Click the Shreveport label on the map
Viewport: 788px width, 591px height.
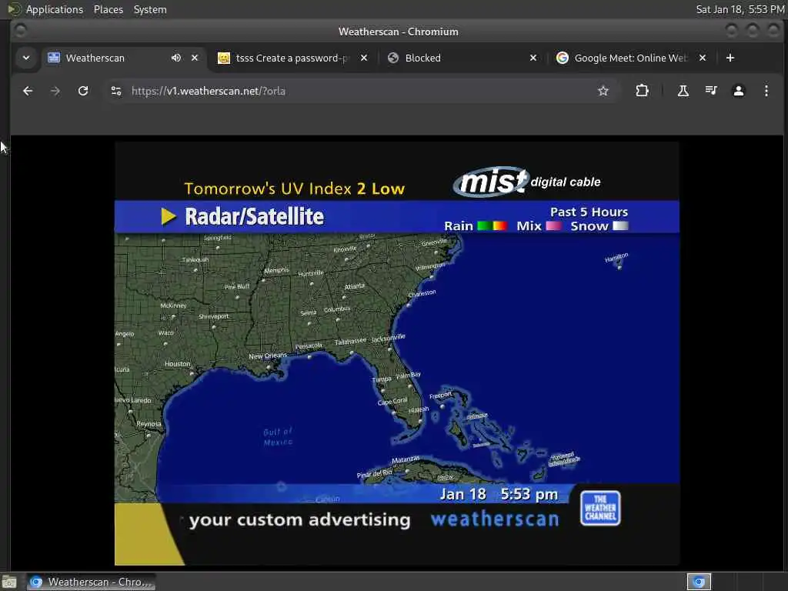[x=214, y=316]
